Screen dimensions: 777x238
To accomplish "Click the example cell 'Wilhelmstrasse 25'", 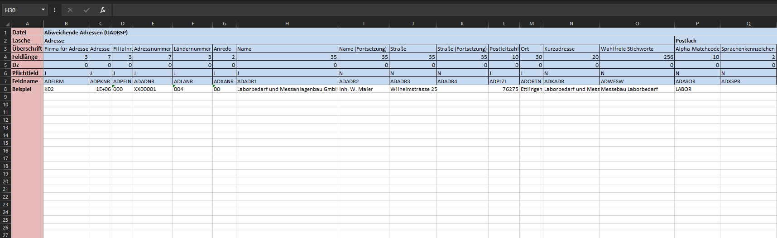I will click(413, 89).
